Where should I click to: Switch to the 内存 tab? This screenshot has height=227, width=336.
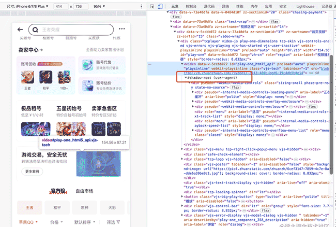254,6
